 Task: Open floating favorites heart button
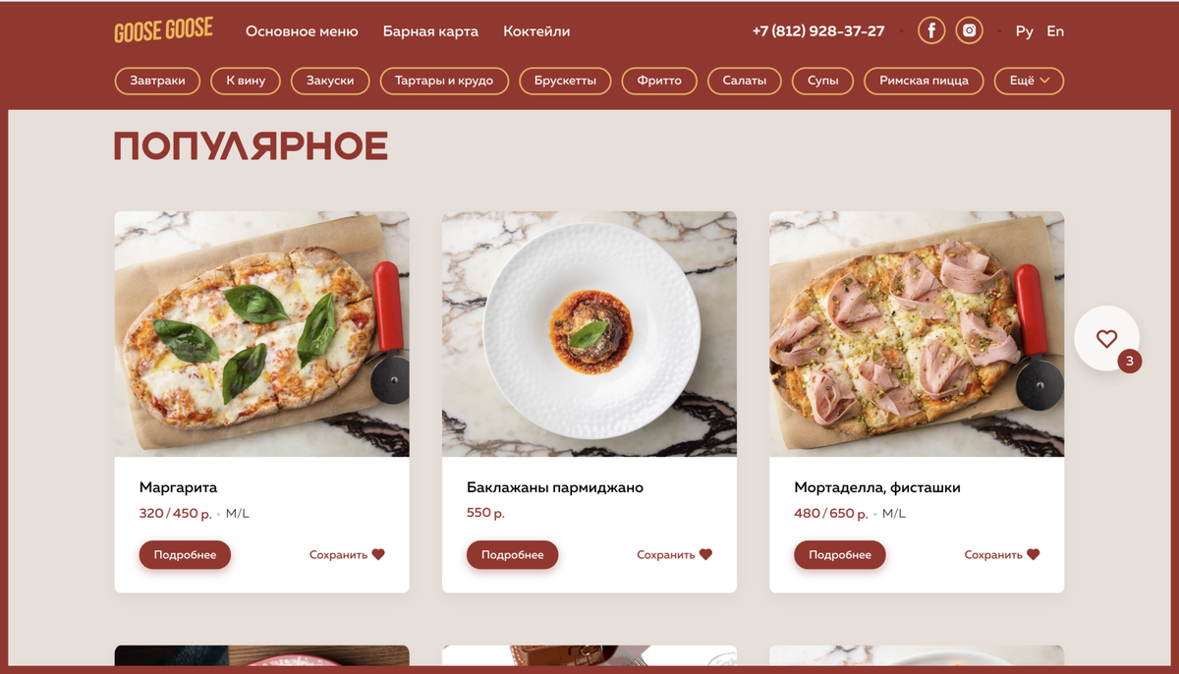1106,338
